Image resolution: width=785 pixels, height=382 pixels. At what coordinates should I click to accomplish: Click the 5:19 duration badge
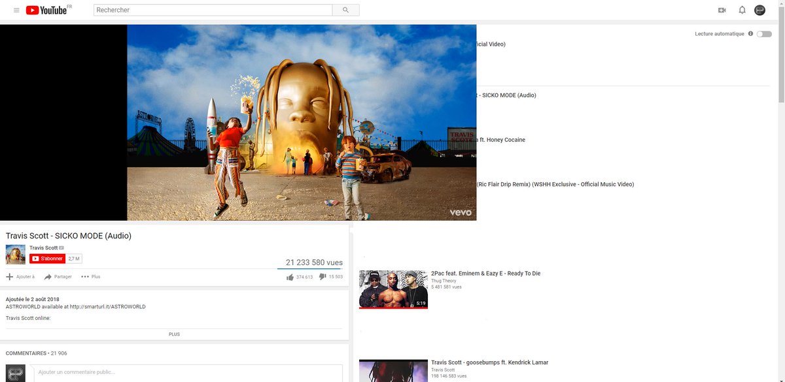click(x=421, y=303)
